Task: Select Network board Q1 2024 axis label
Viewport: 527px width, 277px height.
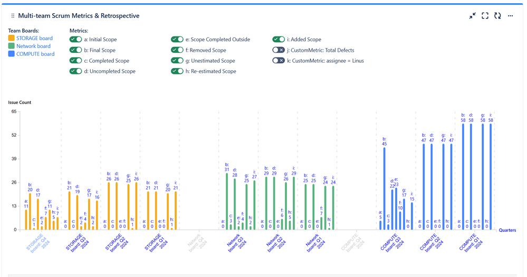Action: pos(314,243)
